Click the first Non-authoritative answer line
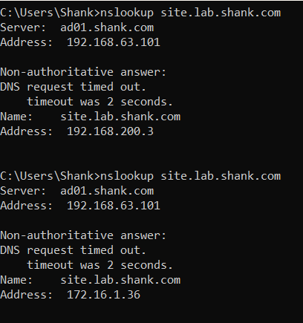The height and width of the screenshot is (323, 303). tap(83, 72)
